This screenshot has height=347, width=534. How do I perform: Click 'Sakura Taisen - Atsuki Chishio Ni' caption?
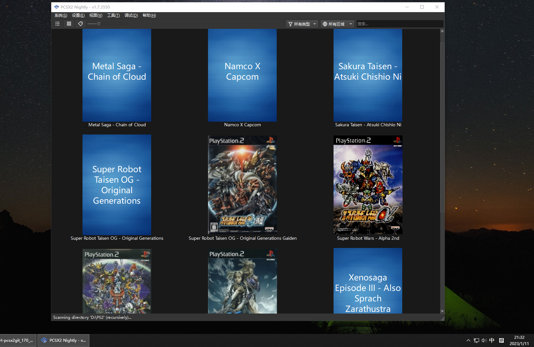(368, 125)
